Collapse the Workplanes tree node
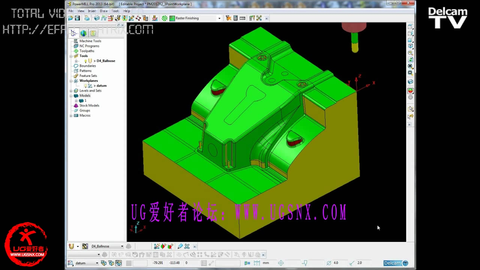Screen dimensions: 480x270 coord(71,81)
